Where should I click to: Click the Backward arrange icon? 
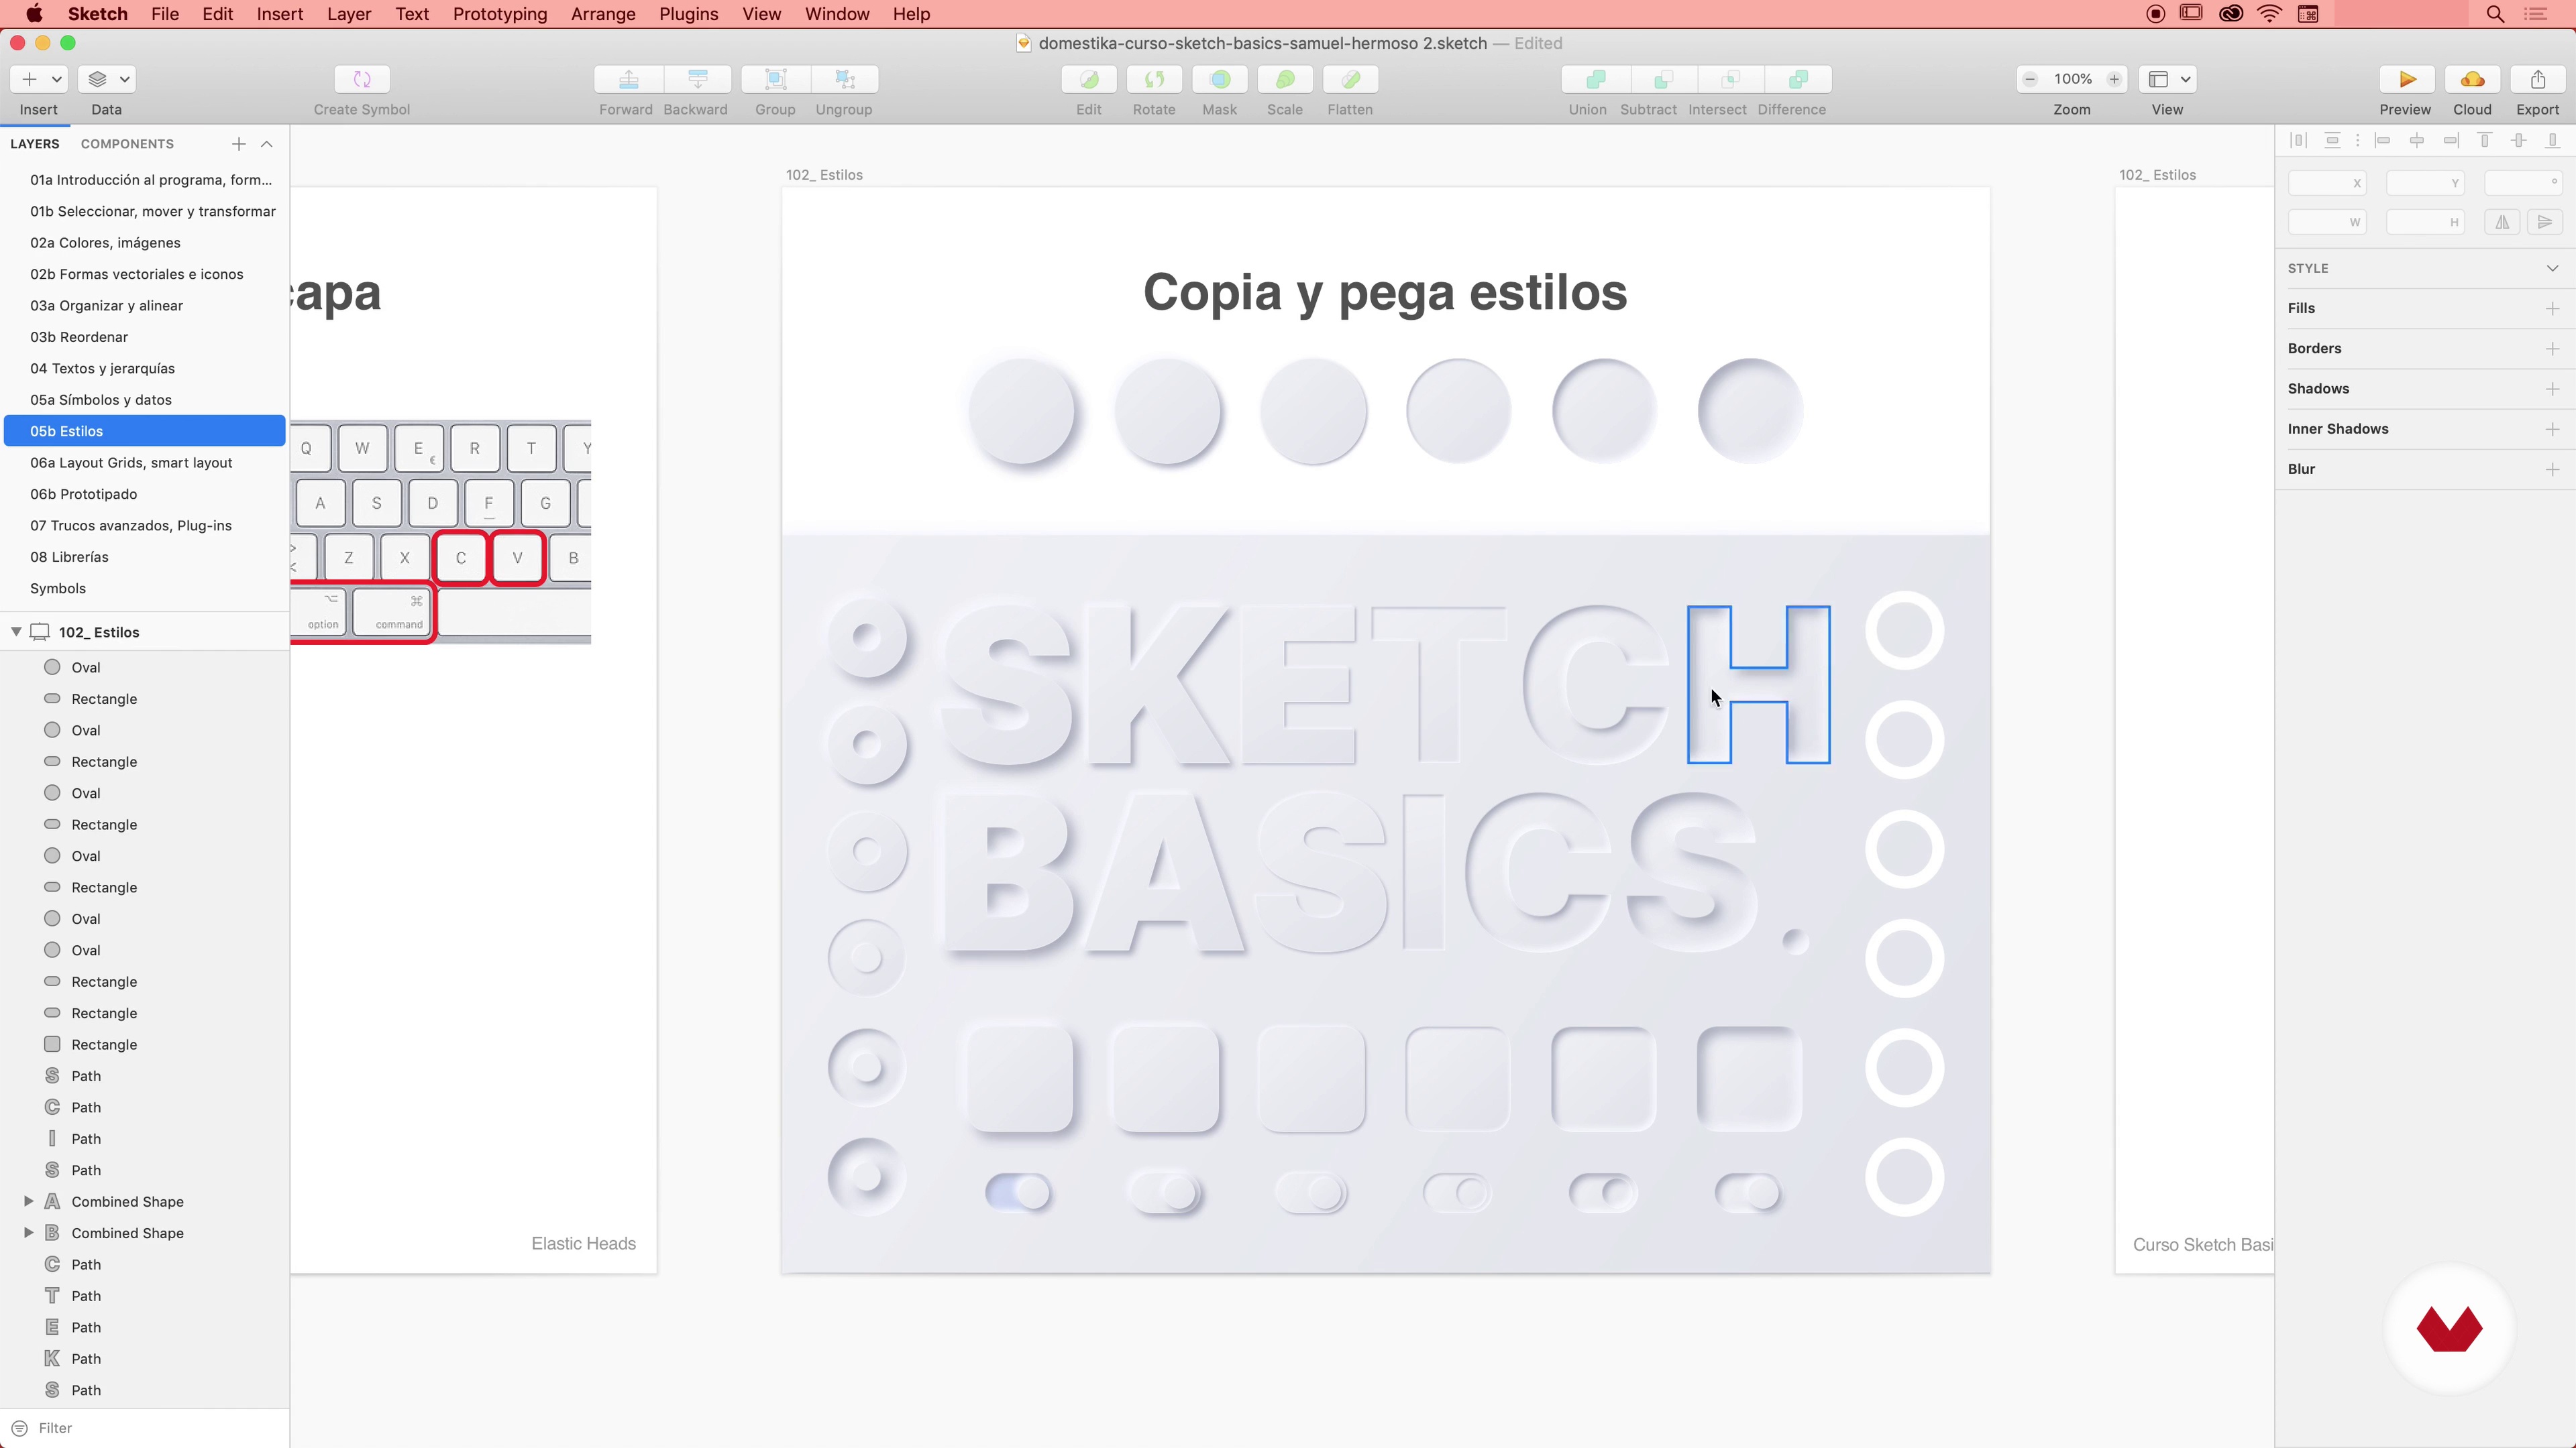click(697, 79)
